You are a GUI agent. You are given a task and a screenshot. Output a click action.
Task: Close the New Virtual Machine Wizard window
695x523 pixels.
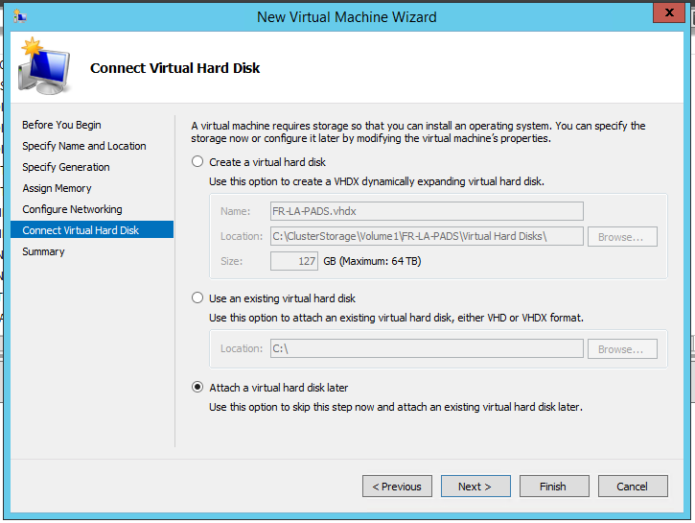[667, 13]
